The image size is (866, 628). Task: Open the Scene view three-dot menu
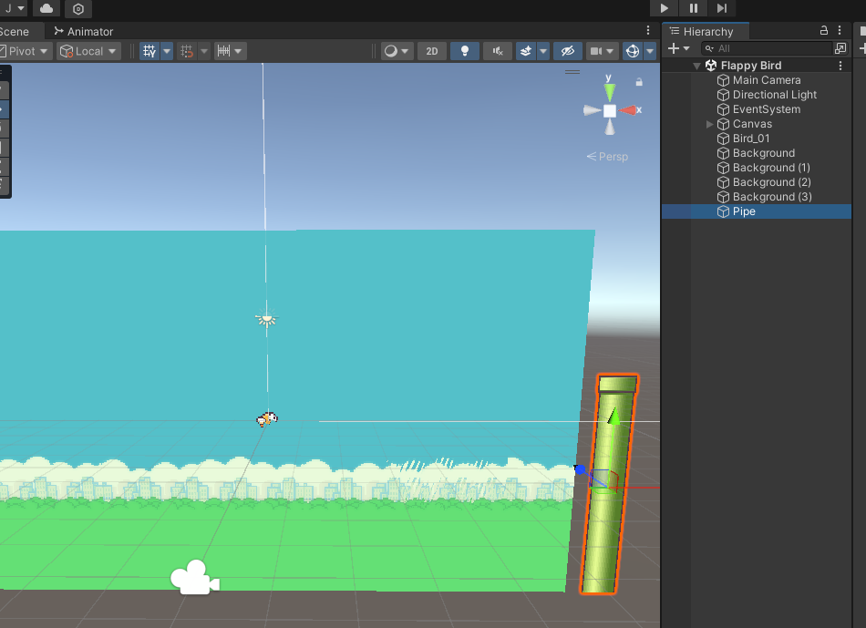coord(648,30)
